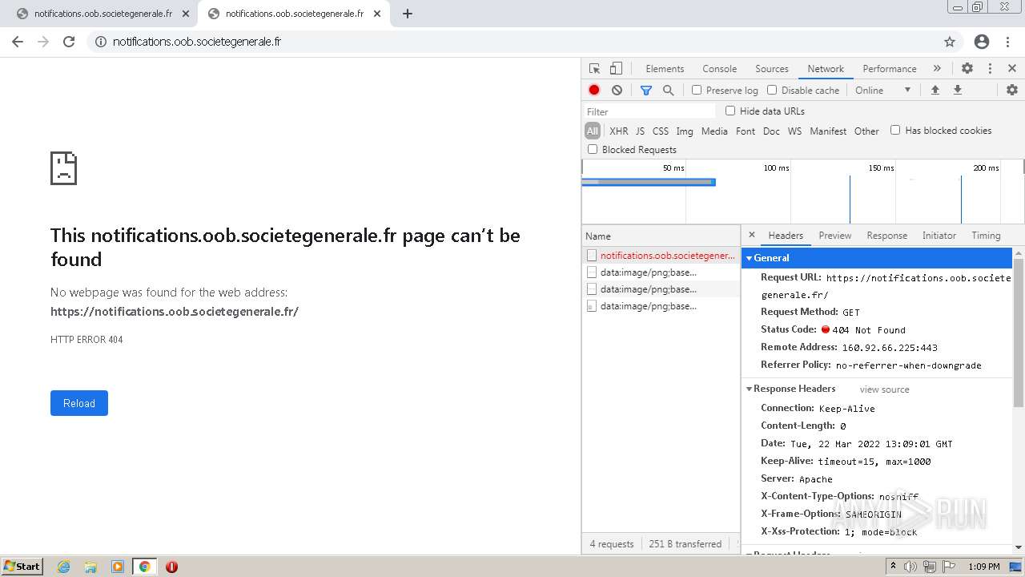The width and height of the screenshot is (1025, 577).
Task: Filter requests by Img type
Action: pos(685,131)
